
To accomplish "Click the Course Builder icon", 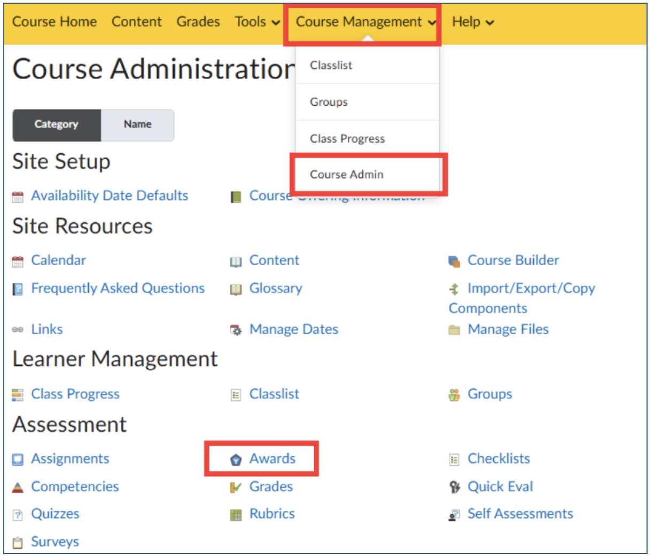I will point(454,261).
